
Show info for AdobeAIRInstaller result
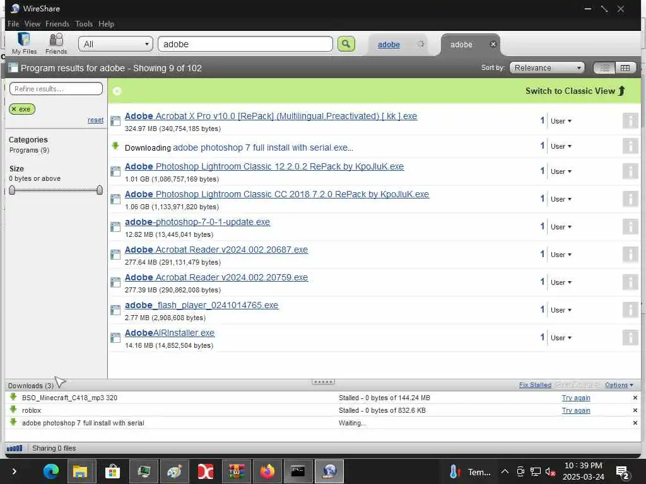[x=630, y=337]
